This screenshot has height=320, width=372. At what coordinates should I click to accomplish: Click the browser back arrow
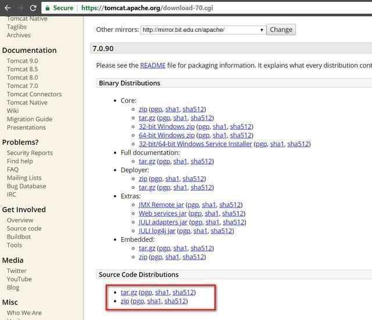tap(8, 8)
